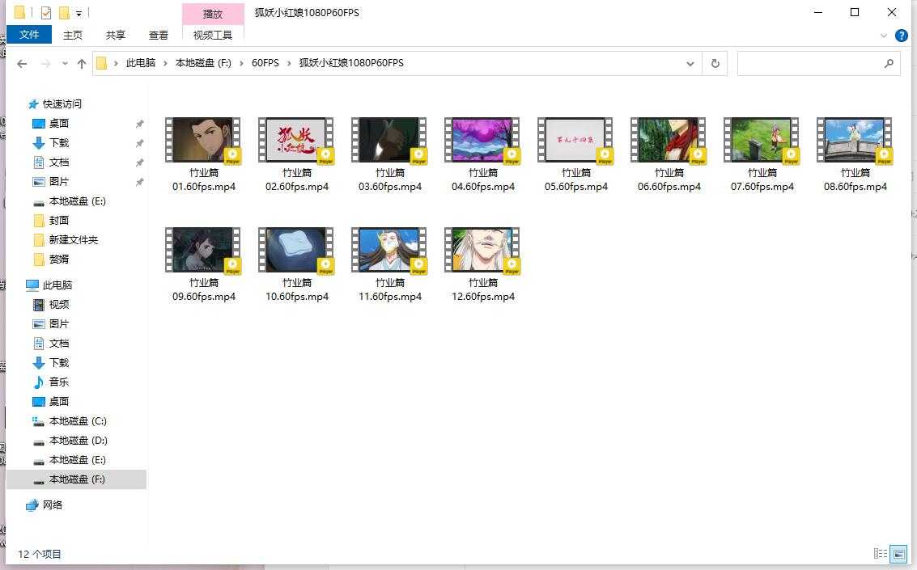Click the magnifier search icon

point(889,64)
